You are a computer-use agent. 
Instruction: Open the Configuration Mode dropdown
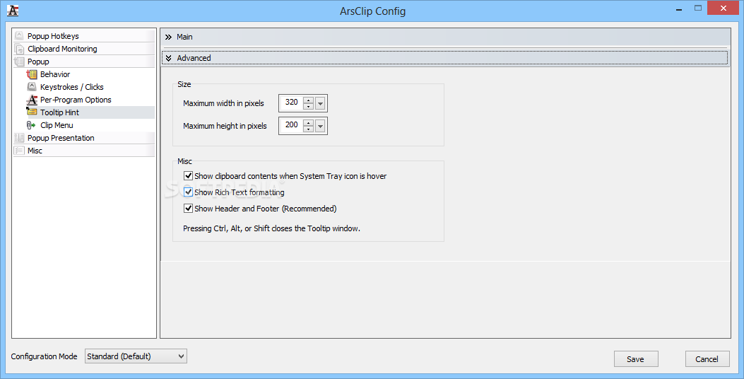coord(136,356)
